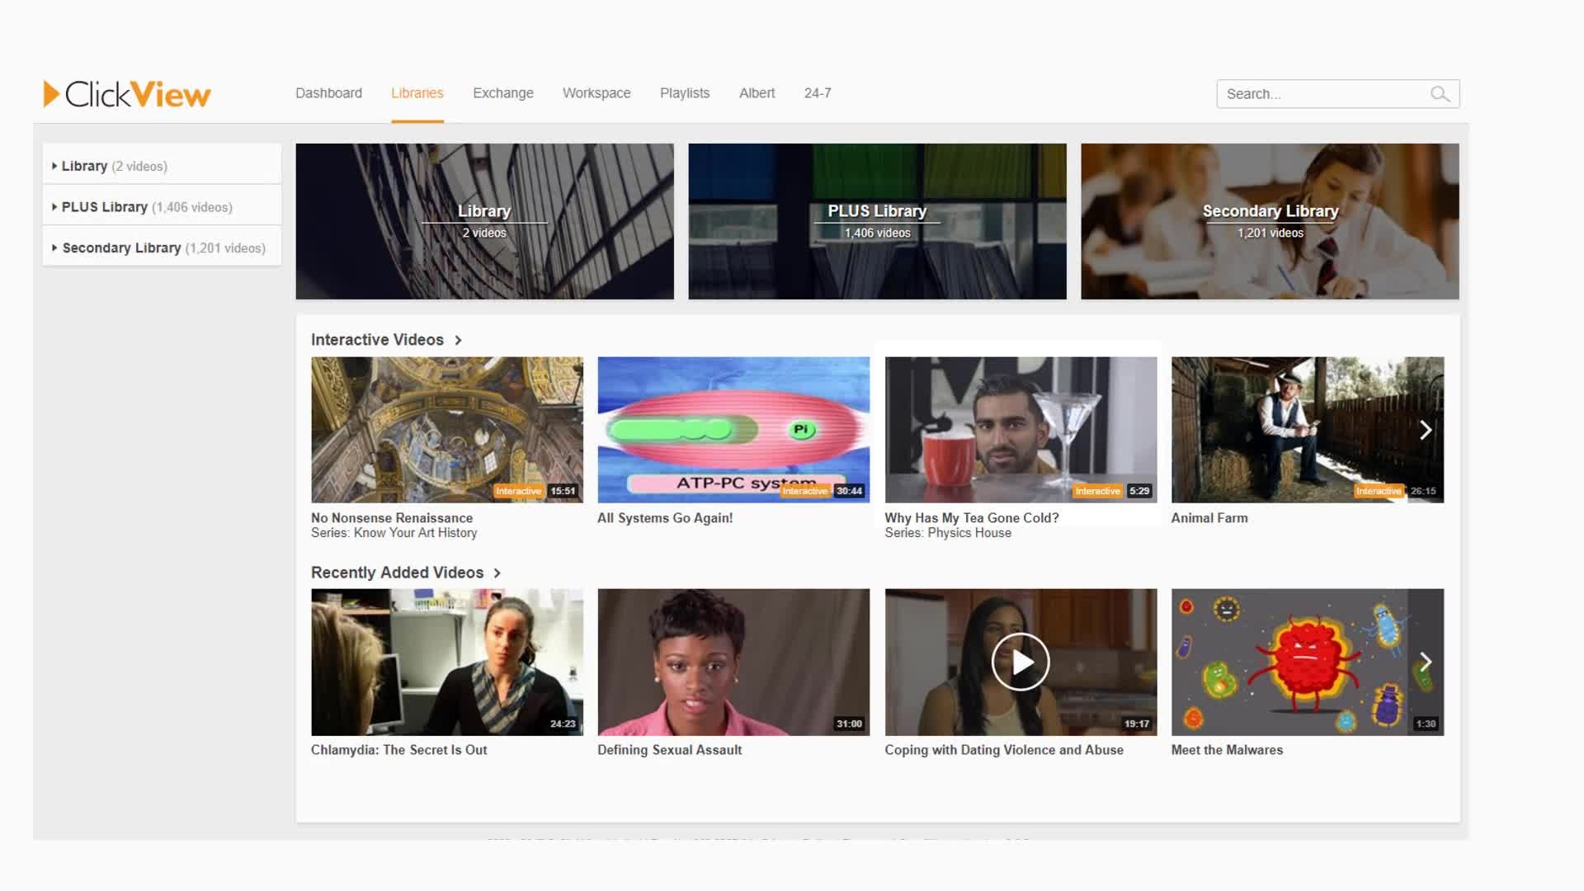Click inside the Search field
Screen dimensions: 1584x891
pos(1320,93)
